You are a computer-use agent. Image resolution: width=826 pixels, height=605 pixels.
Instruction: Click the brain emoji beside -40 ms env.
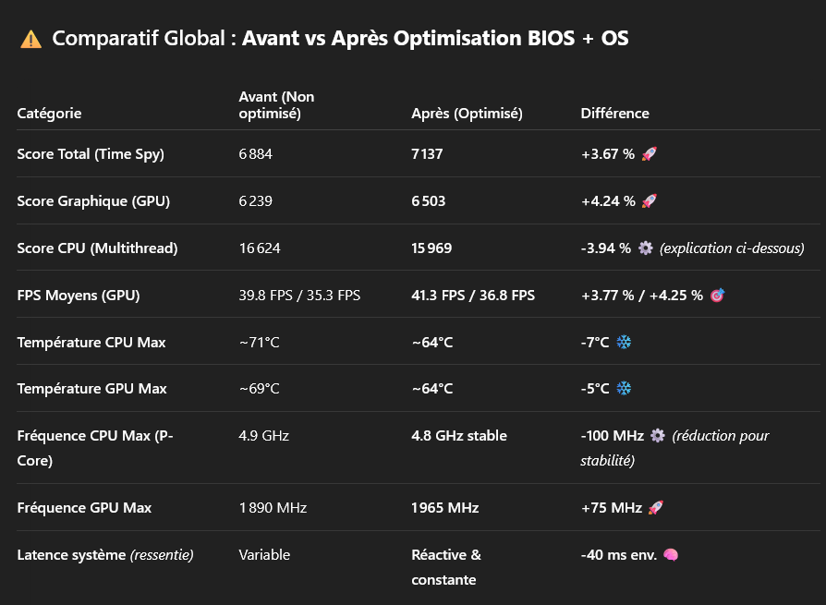point(671,555)
